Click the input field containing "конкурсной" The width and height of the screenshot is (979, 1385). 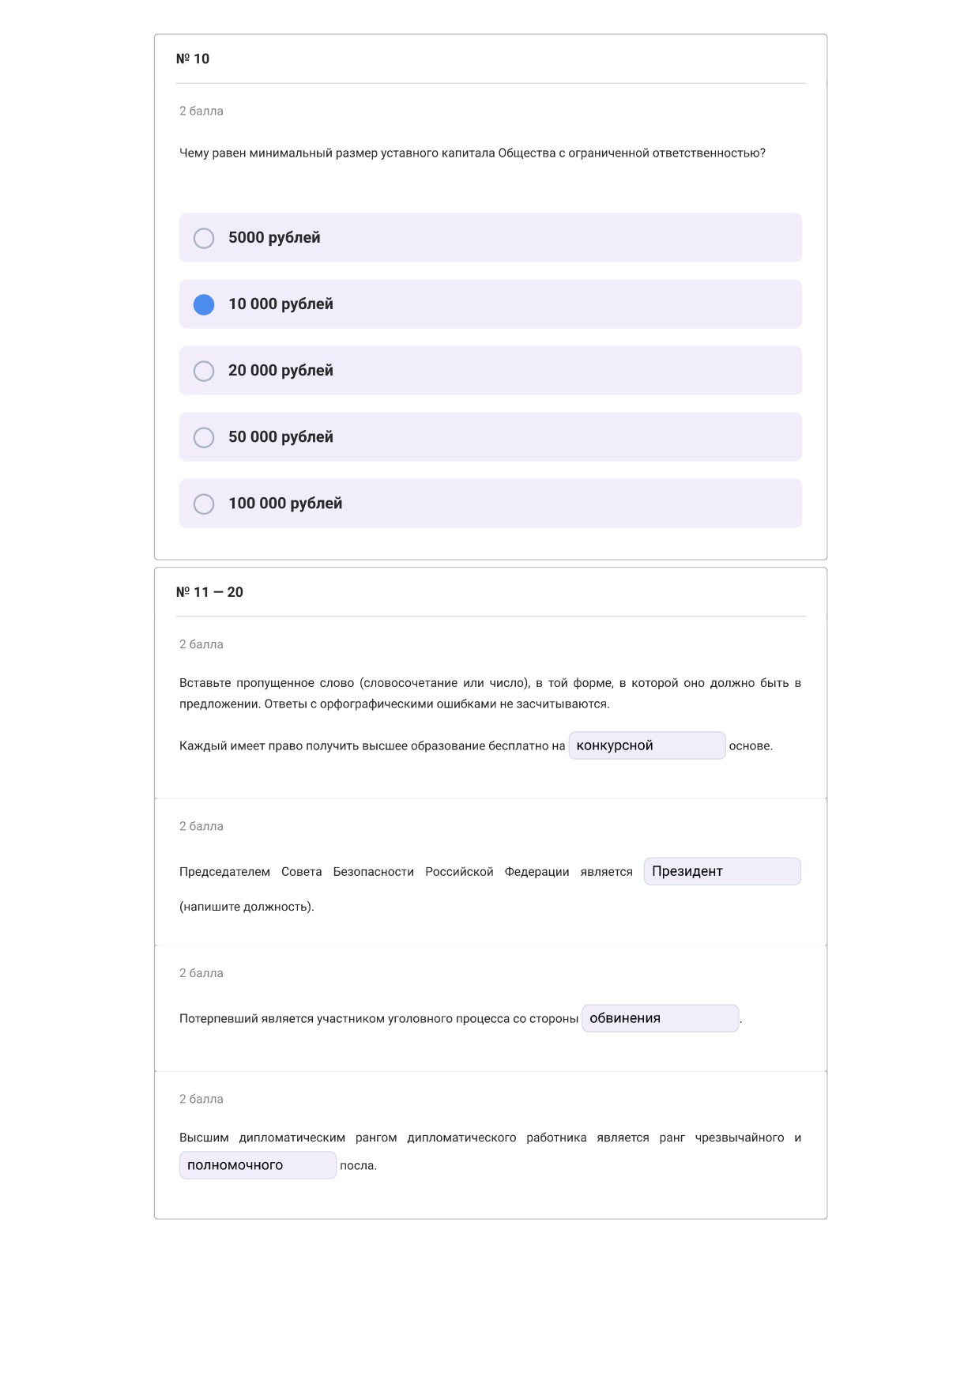(x=647, y=745)
